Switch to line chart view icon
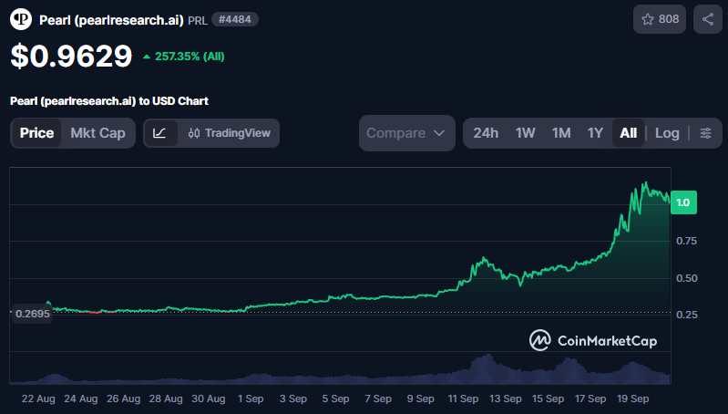728x414 pixels. tap(160, 133)
